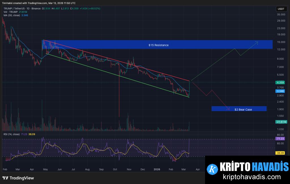
Task: Click the 21.61M volume tag on price axis
Action: point(281,122)
